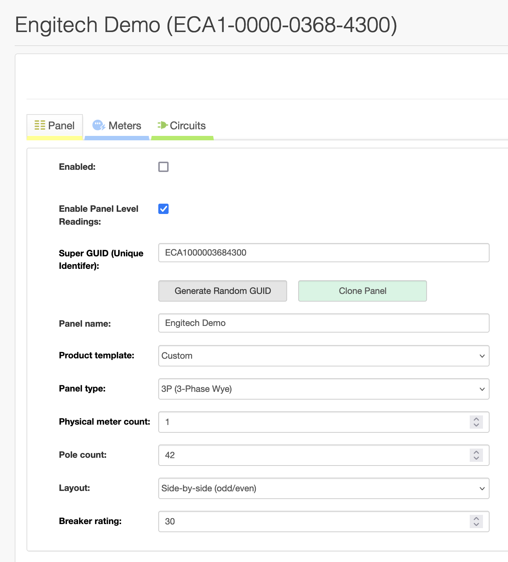Uncheck Enable Panel Level Readings

163,209
